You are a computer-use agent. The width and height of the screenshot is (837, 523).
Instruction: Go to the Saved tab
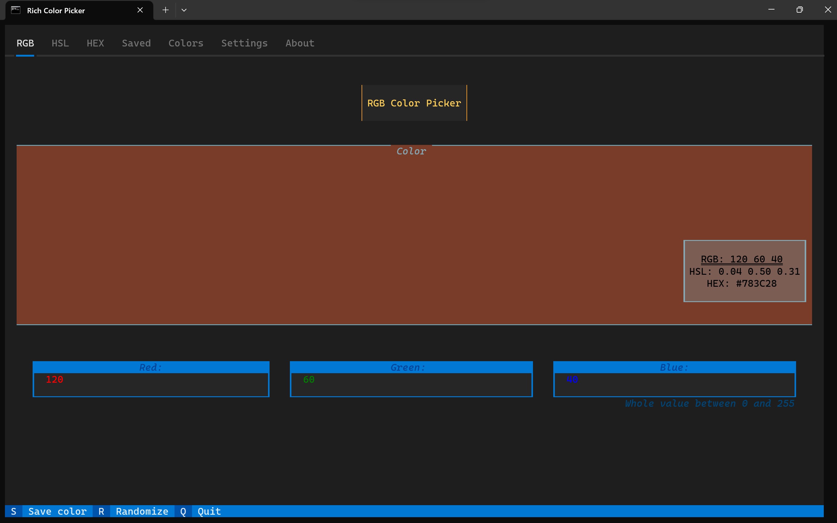pyautogui.click(x=136, y=43)
